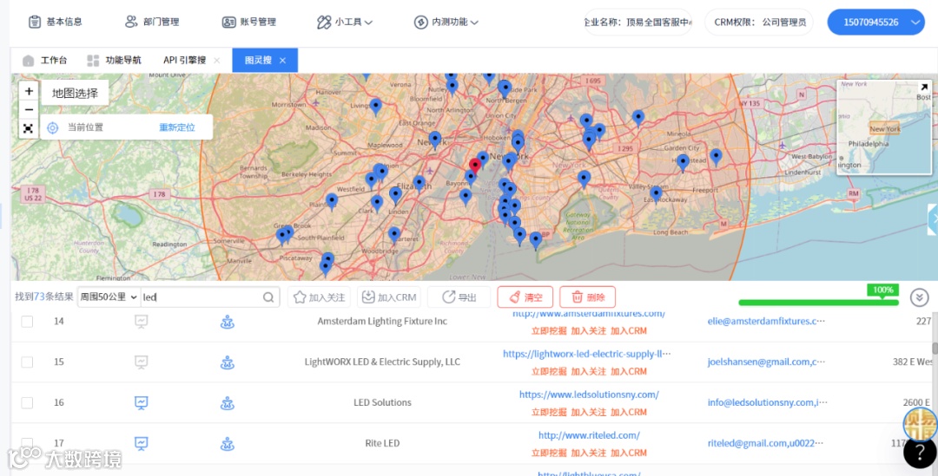Close the 图灵搜 tab
The height and width of the screenshot is (476, 938).
(283, 61)
